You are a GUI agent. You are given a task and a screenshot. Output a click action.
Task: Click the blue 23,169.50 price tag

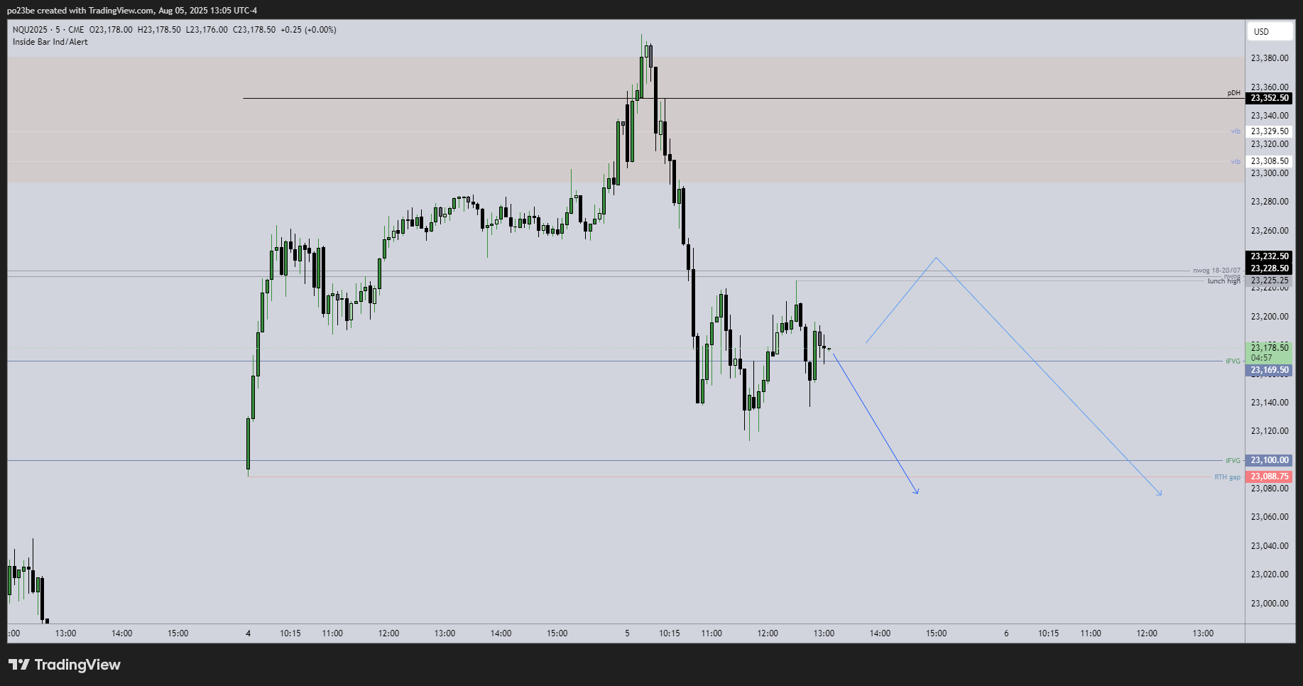click(x=1270, y=370)
